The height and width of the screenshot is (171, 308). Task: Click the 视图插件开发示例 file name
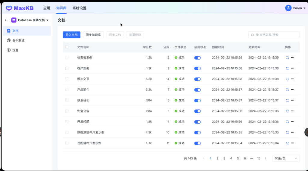89,143
